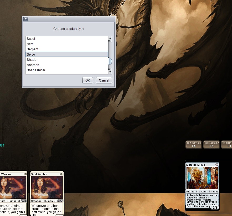Viewport: 232px width, 216px height.
Task: Click the creature list scrollbar thumb
Action: 110,61
